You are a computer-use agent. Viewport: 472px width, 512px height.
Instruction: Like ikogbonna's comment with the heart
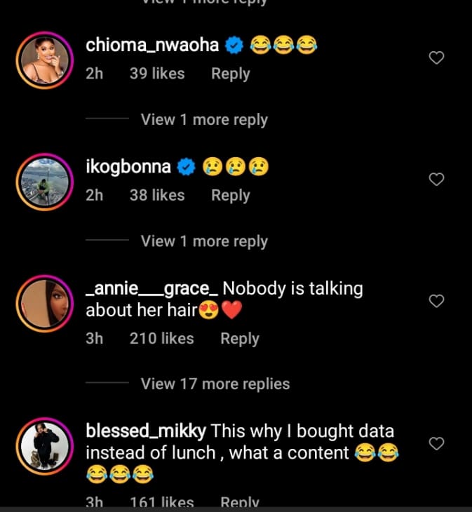click(436, 180)
